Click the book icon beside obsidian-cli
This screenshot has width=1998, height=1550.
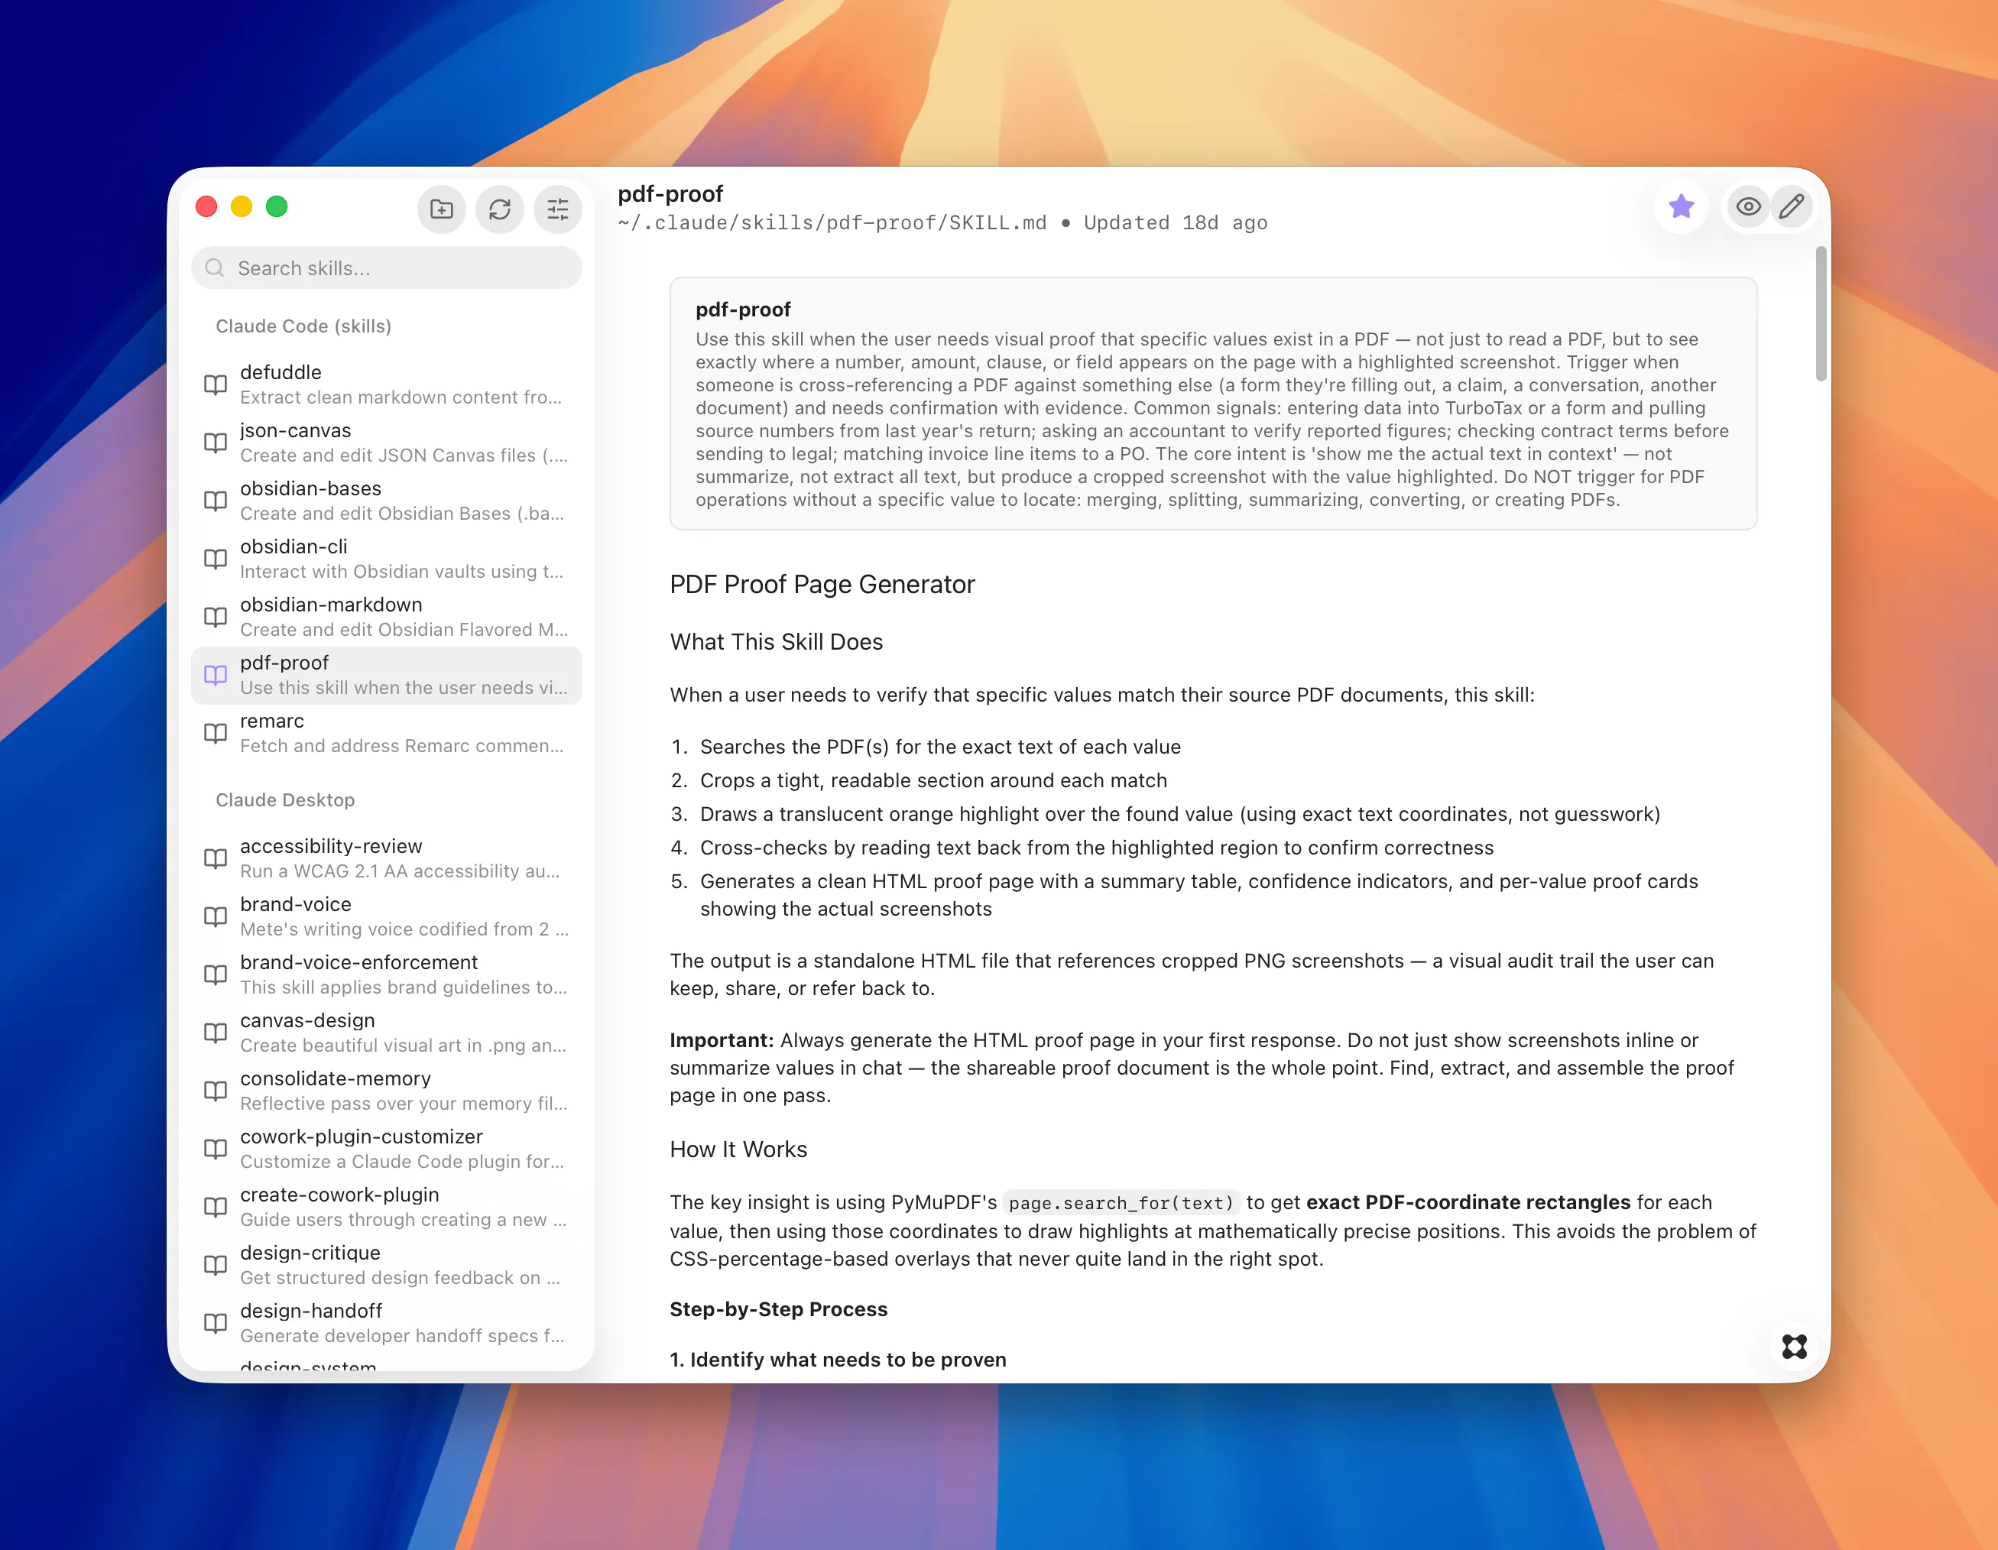click(215, 559)
